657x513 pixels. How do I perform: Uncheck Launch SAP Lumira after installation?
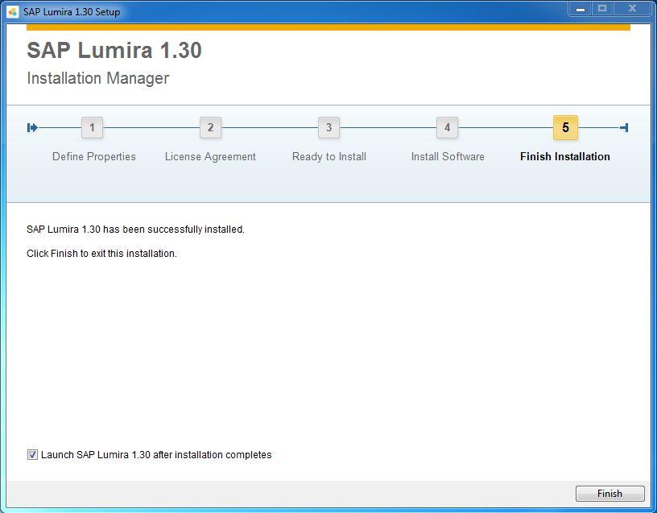tap(32, 455)
